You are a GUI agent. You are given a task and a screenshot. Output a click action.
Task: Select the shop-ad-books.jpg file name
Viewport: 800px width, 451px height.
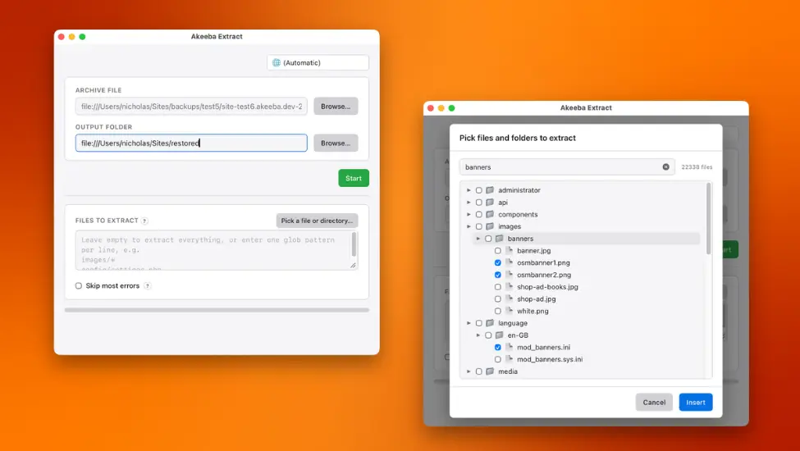[x=547, y=287]
